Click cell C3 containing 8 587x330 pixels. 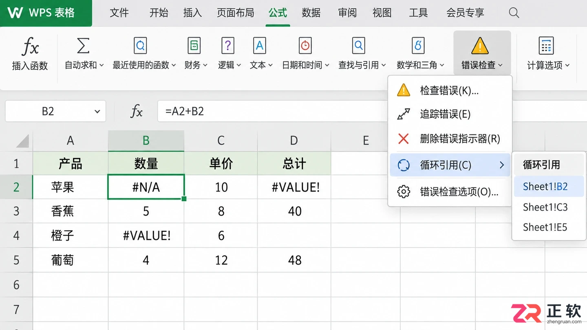coord(221,211)
